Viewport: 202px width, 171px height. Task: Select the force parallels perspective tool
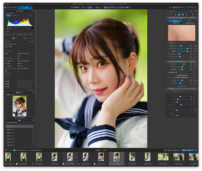[115, 8]
